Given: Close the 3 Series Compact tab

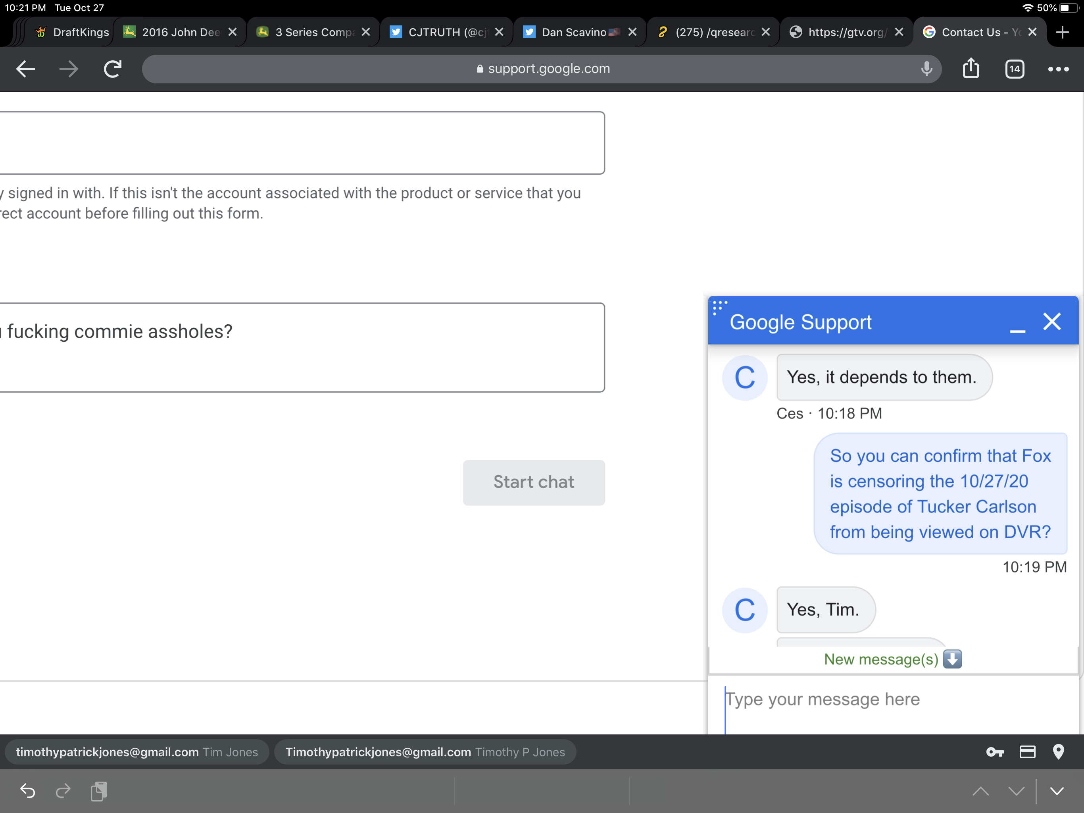Looking at the screenshot, I should pyautogui.click(x=365, y=32).
